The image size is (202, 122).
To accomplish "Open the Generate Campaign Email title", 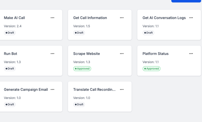I will click(x=26, y=90).
